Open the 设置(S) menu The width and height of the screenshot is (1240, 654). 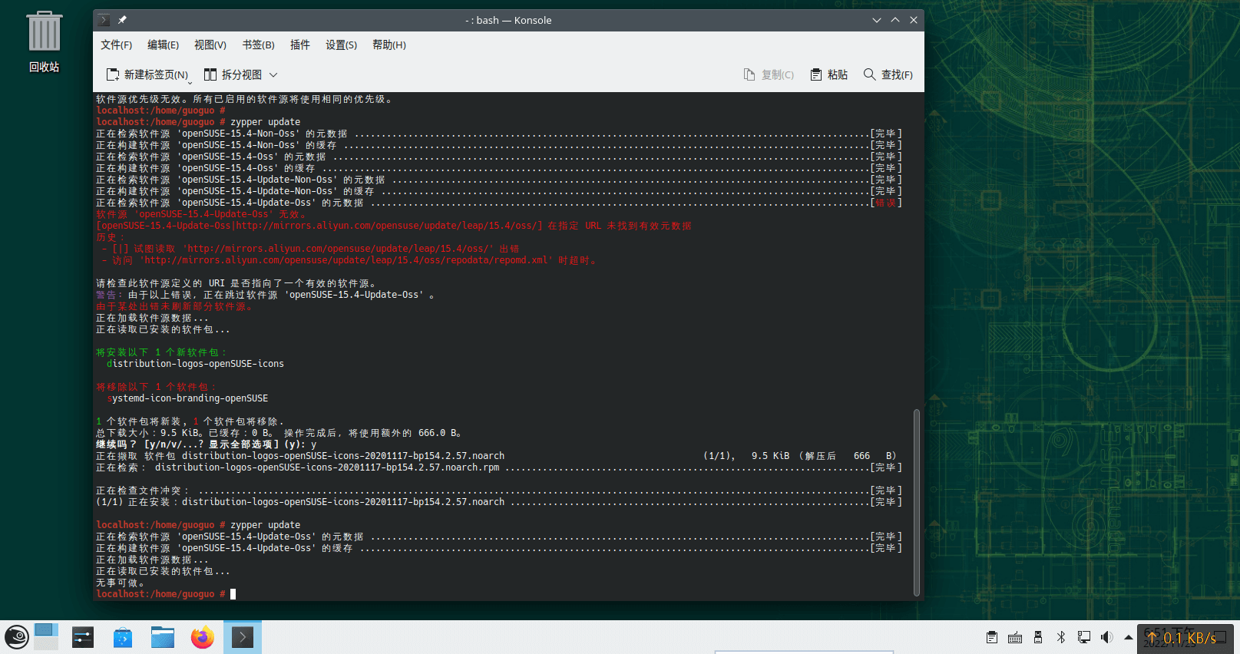[341, 45]
